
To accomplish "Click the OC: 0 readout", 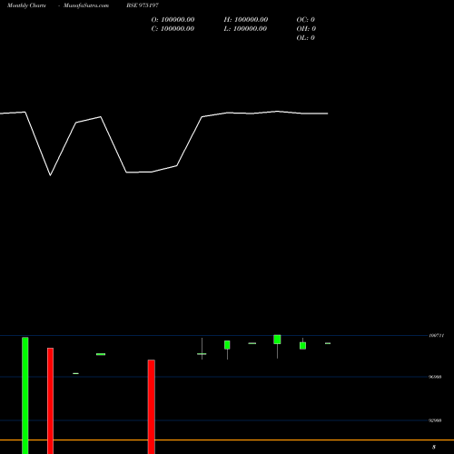I will click(306, 20).
